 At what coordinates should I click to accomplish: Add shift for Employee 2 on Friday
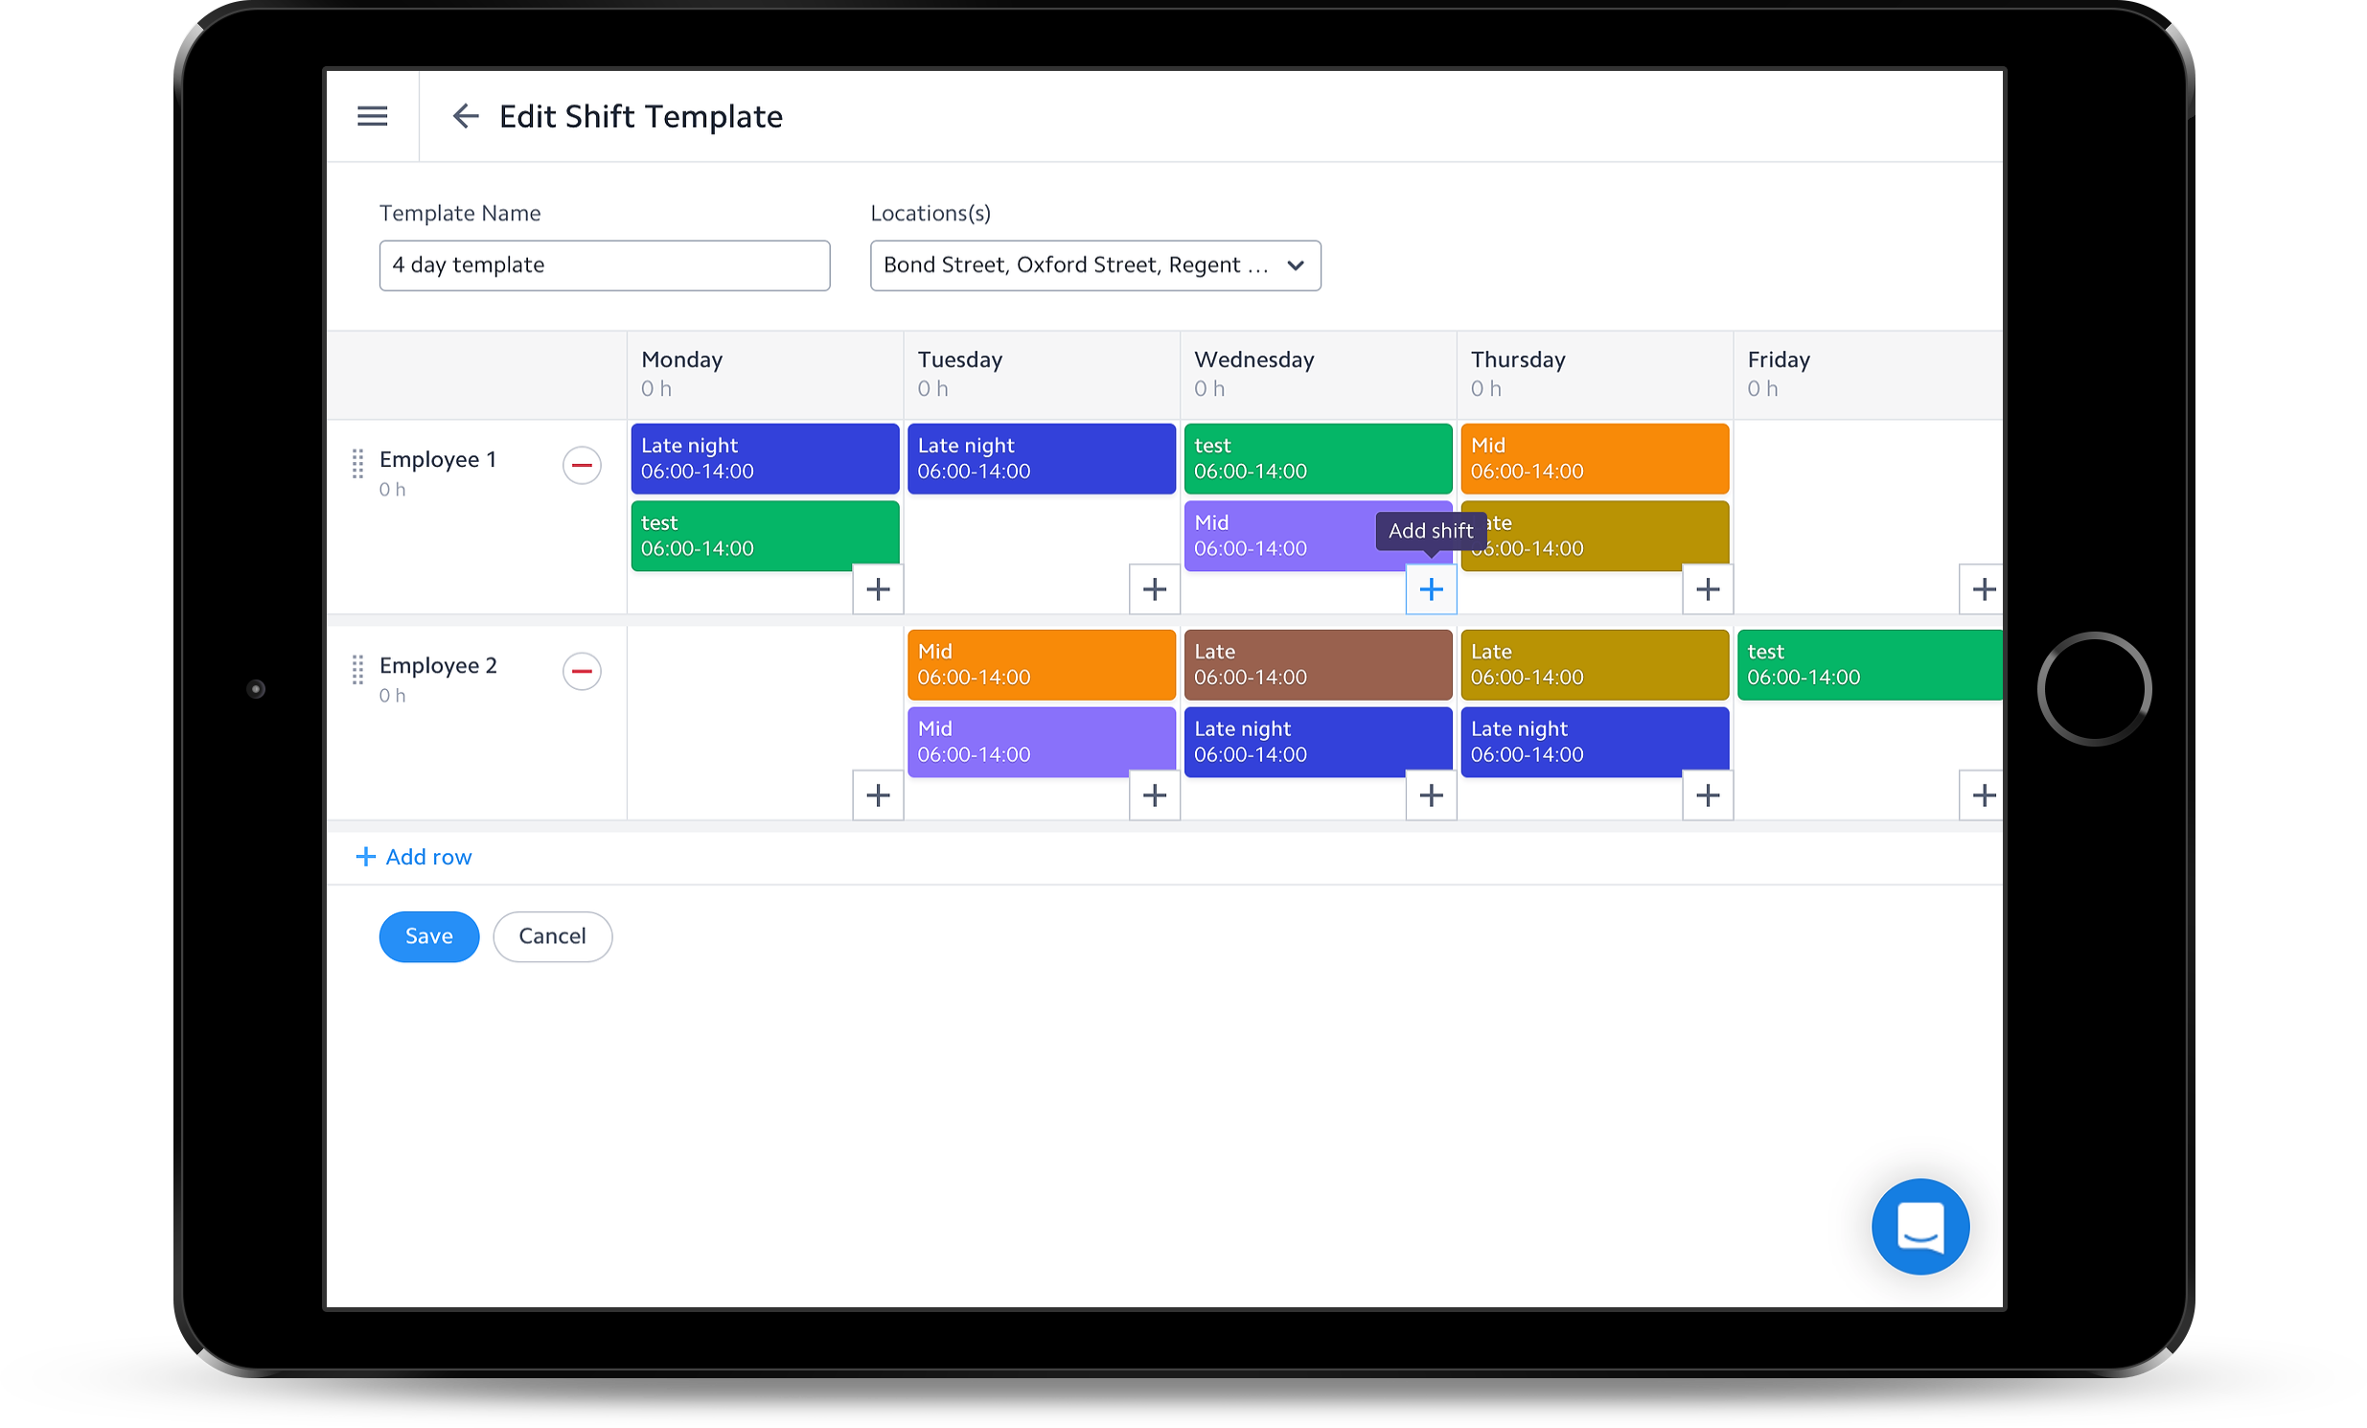pyautogui.click(x=1983, y=795)
